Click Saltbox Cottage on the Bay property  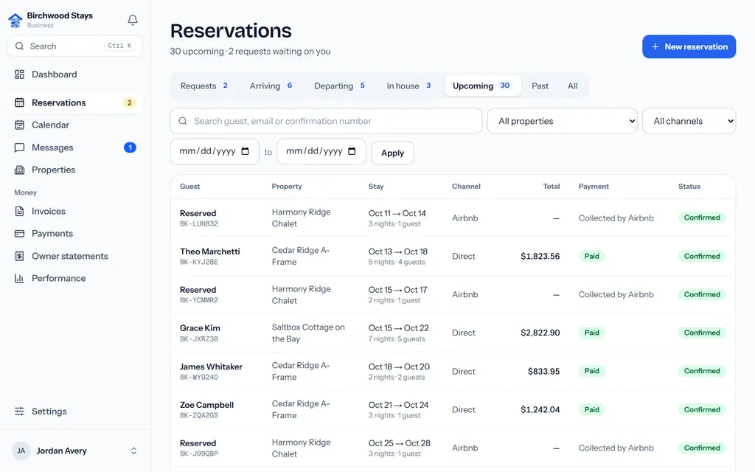point(308,333)
